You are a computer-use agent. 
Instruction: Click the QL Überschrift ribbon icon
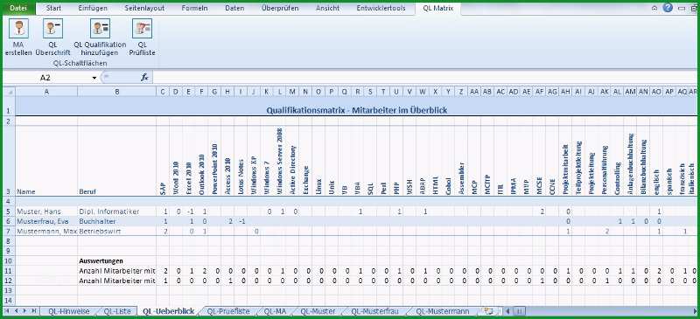point(52,29)
